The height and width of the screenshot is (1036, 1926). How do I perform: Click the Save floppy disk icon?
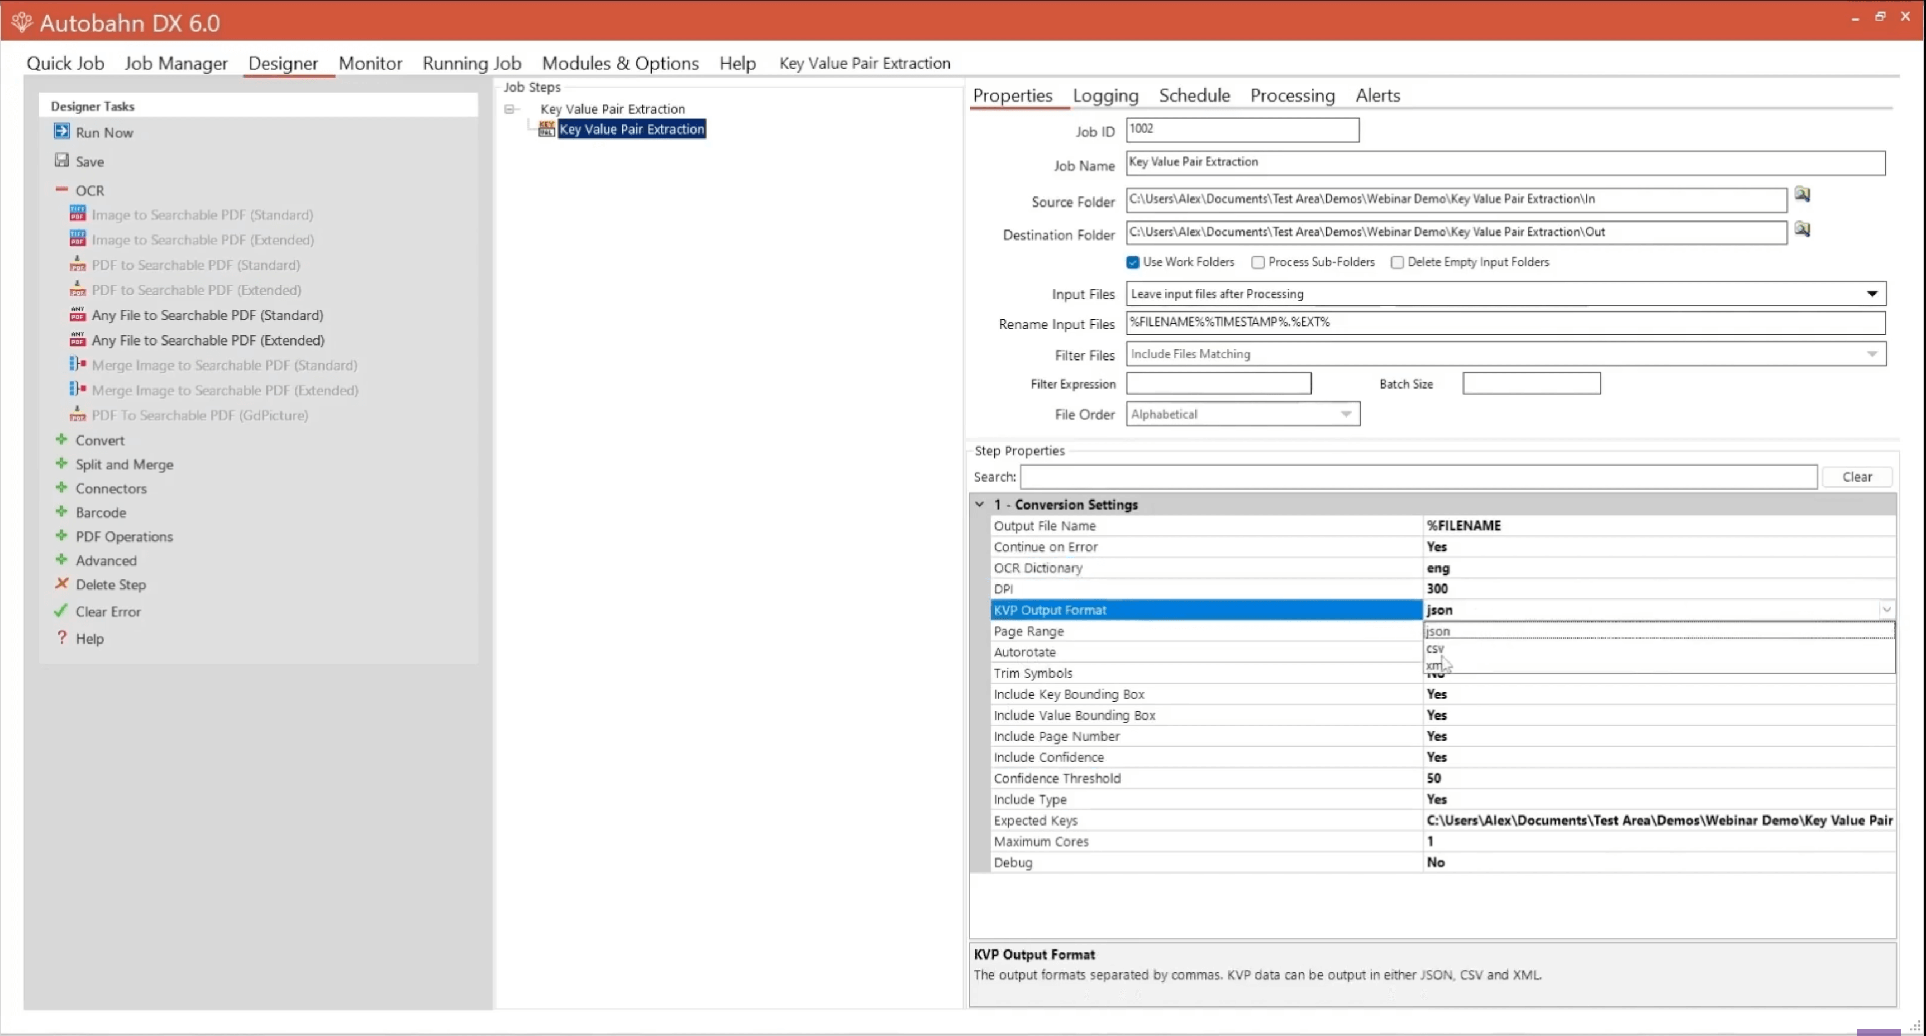point(61,161)
